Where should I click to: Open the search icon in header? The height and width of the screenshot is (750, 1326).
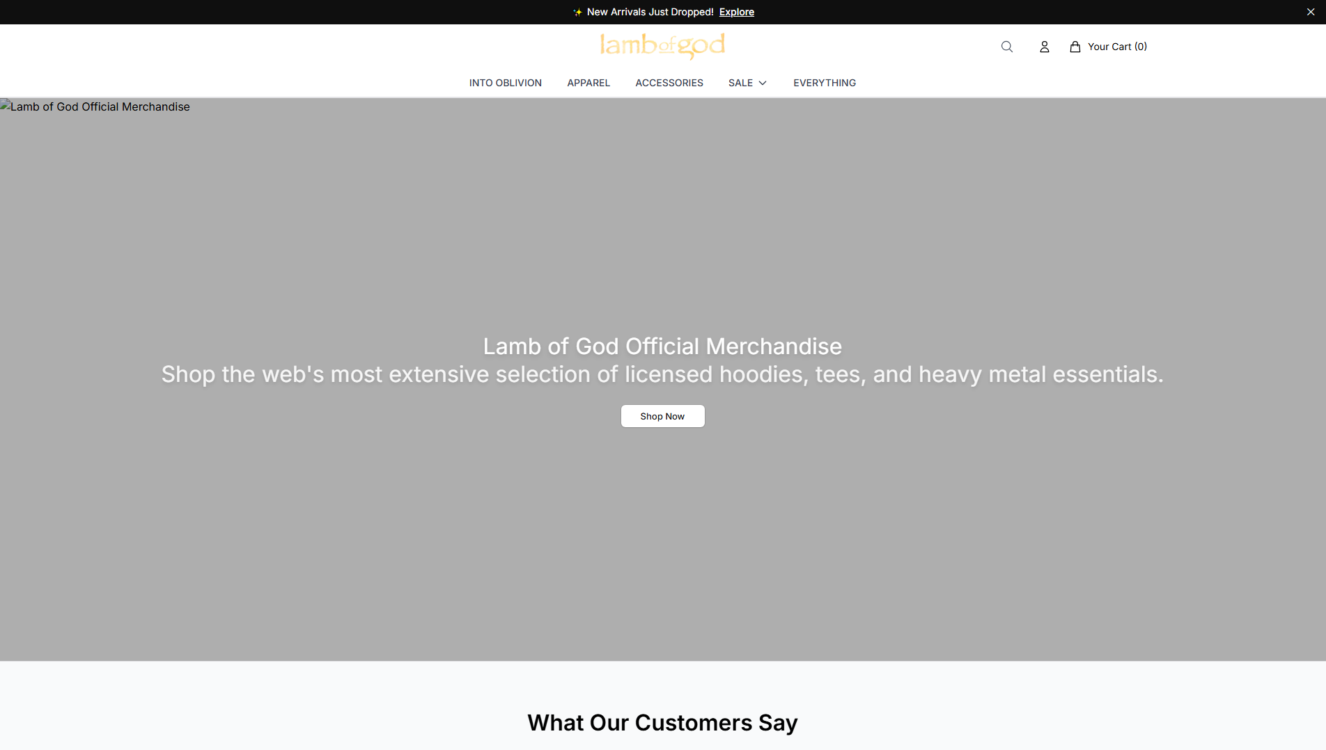point(1007,47)
